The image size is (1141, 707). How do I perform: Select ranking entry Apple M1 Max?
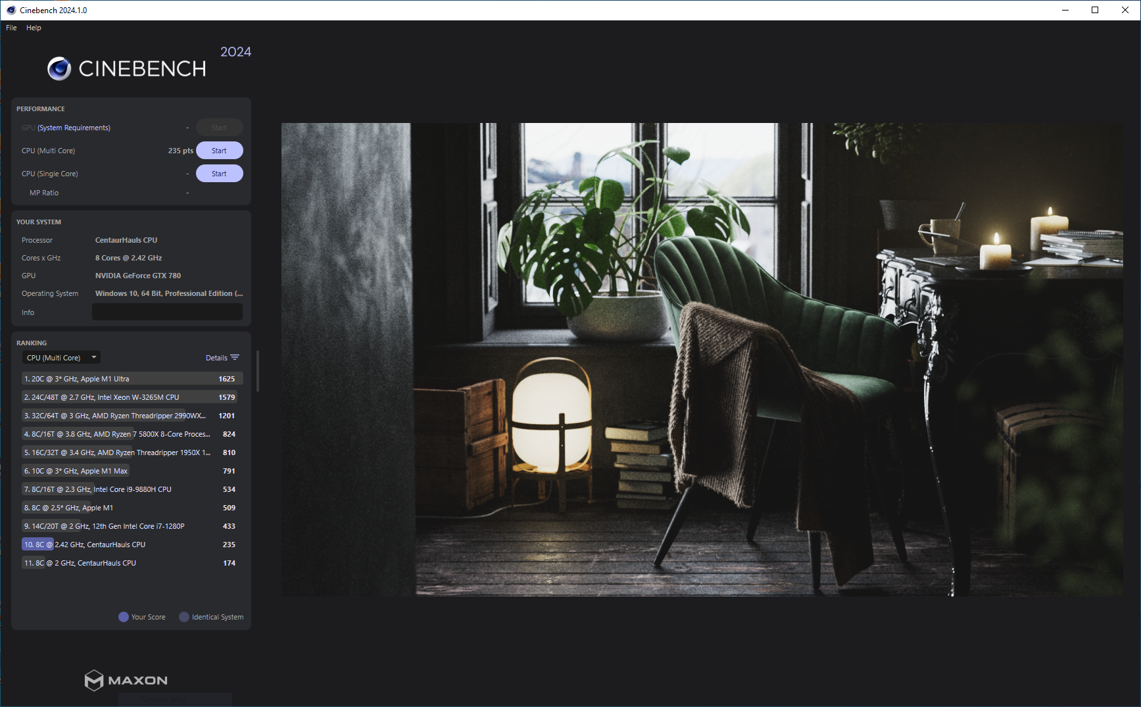click(132, 471)
